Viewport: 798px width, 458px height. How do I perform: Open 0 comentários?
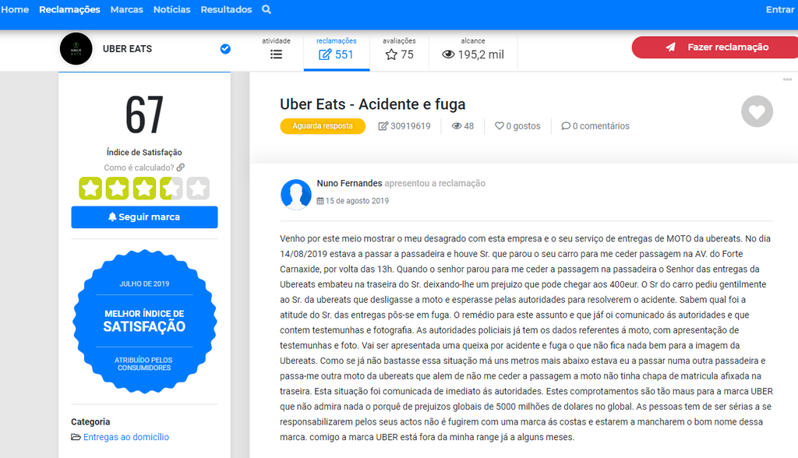(x=595, y=126)
